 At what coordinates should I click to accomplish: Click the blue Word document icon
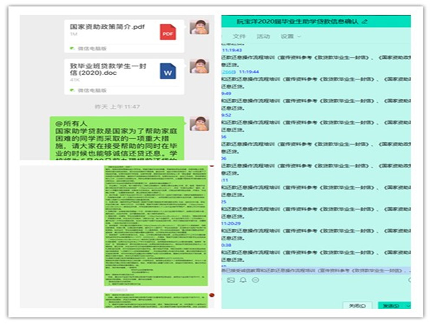168,71
